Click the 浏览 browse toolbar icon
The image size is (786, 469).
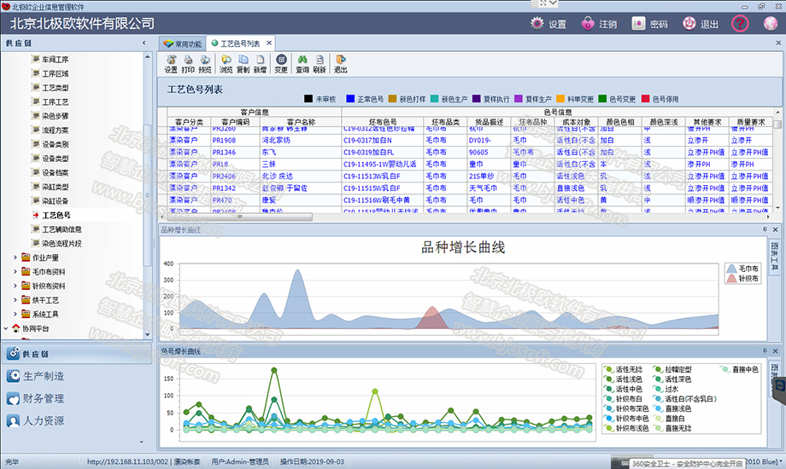(226, 64)
